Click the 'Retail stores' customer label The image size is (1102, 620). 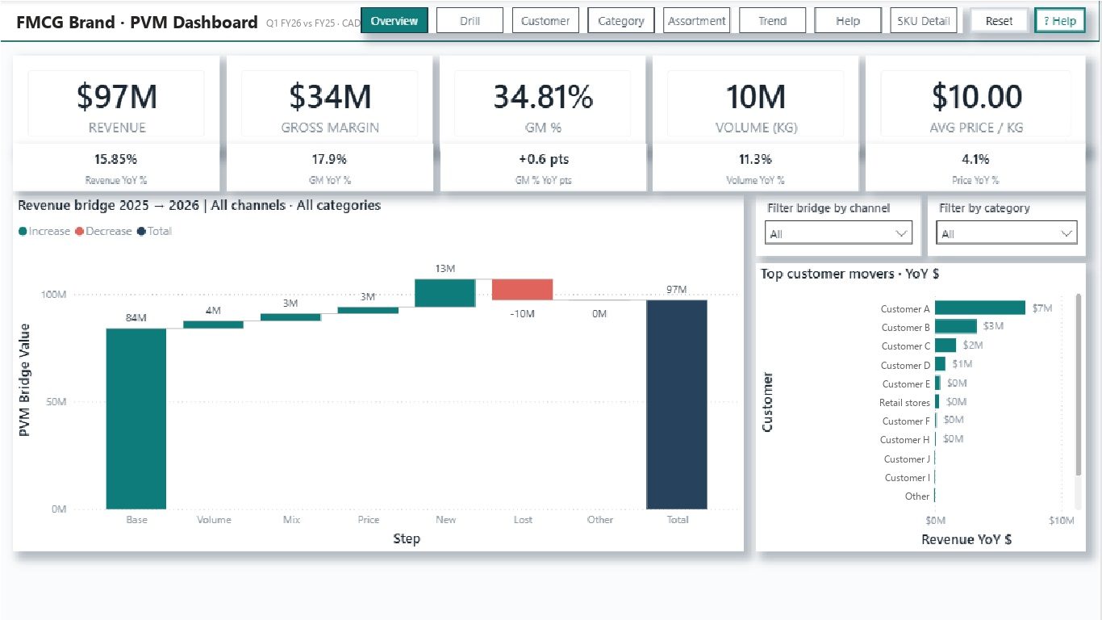pyautogui.click(x=904, y=402)
